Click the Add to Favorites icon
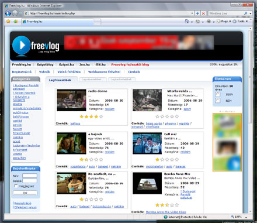Viewport: 257px width, 223px height. (x=16, y=21)
